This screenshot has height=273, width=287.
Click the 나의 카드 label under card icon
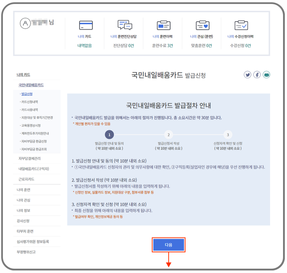pyautogui.click(x=85, y=37)
